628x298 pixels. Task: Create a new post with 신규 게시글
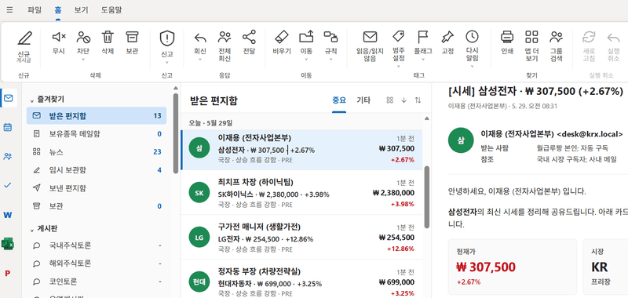pyautogui.click(x=24, y=47)
